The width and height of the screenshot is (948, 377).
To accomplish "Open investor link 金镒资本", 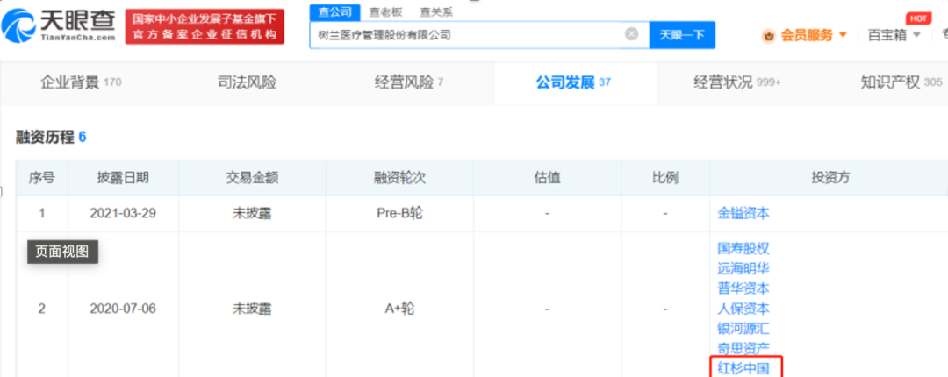I will click(x=743, y=213).
